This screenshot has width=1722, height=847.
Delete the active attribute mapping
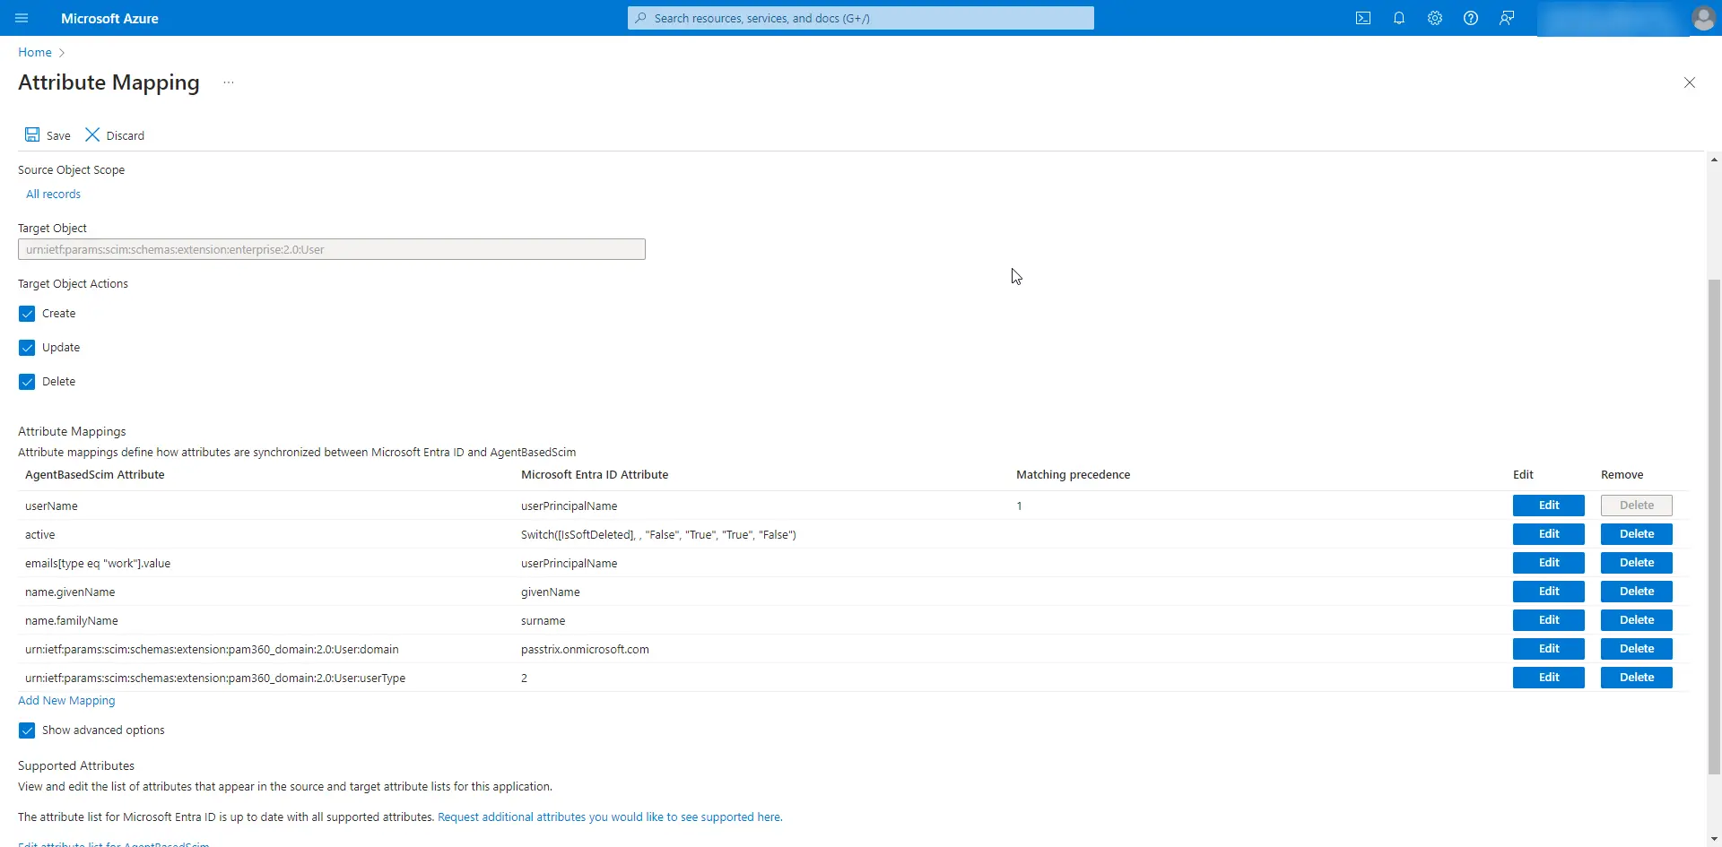coord(1637,534)
